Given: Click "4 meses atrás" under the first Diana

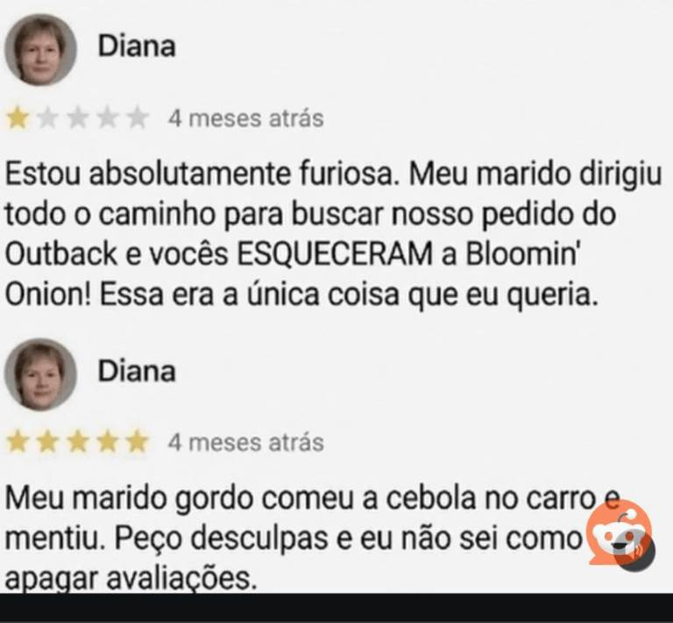Looking at the screenshot, I should (x=246, y=118).
